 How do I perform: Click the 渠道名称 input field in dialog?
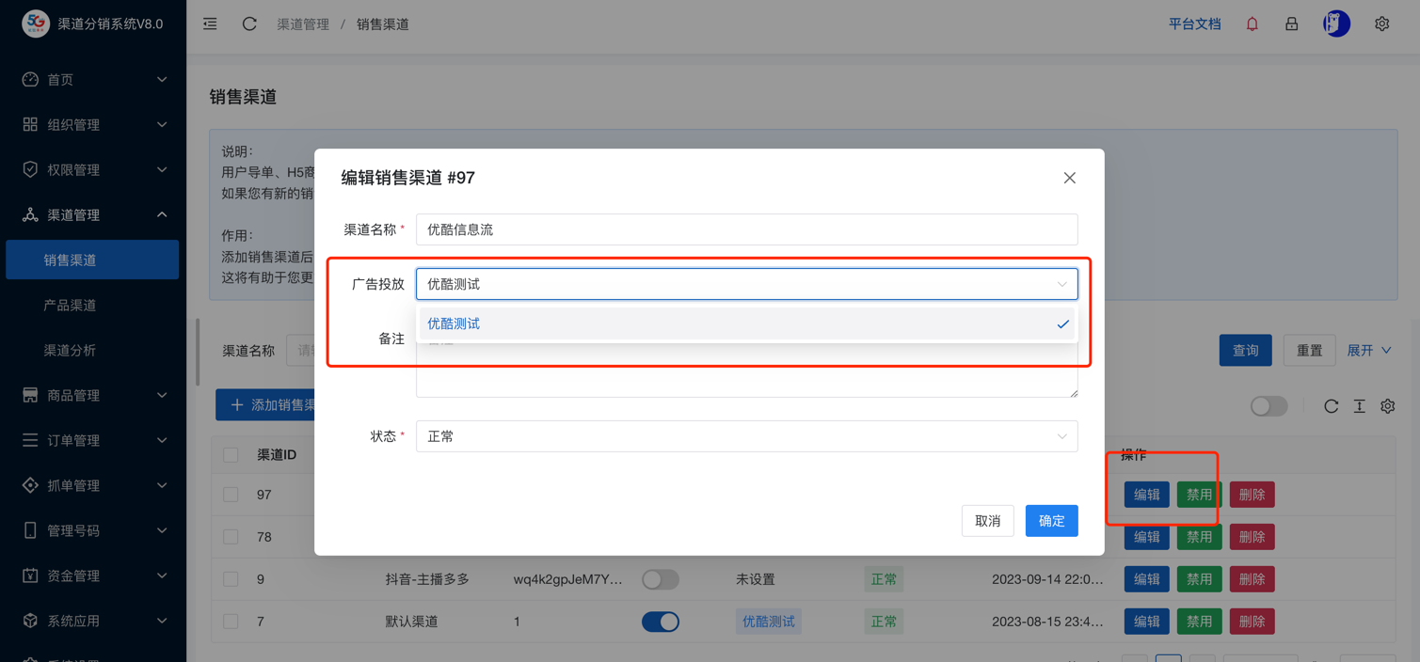(746, 229)
